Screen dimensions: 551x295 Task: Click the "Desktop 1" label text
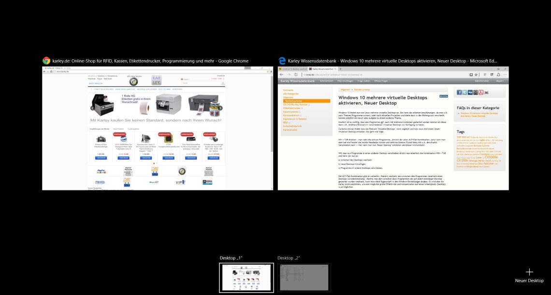pos(231,258)
